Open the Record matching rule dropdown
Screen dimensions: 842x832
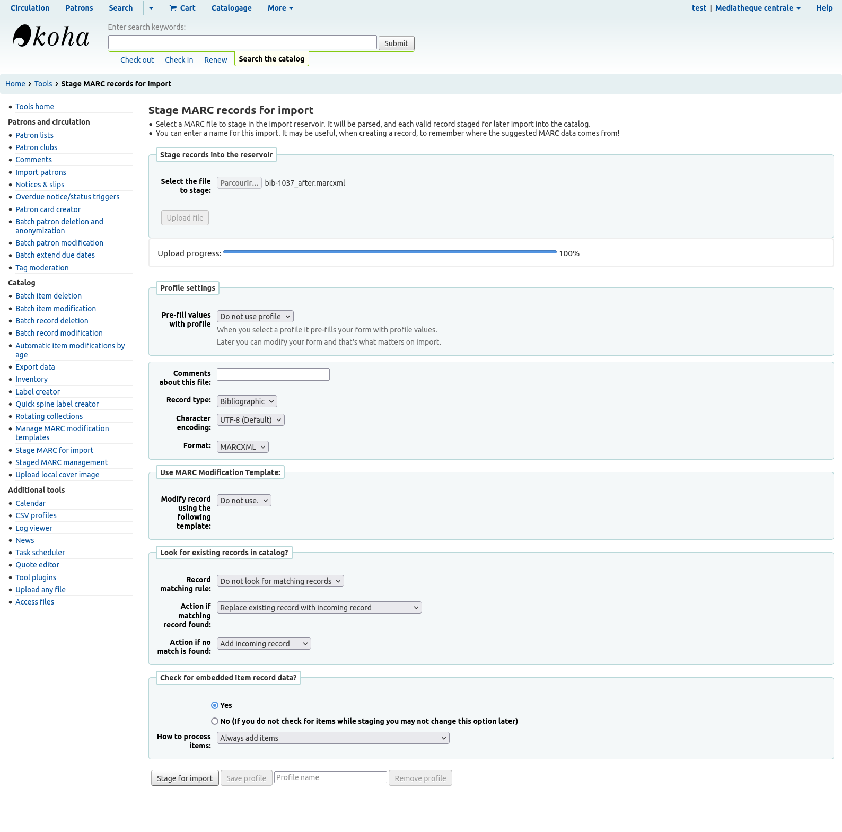tap(280, 581)
